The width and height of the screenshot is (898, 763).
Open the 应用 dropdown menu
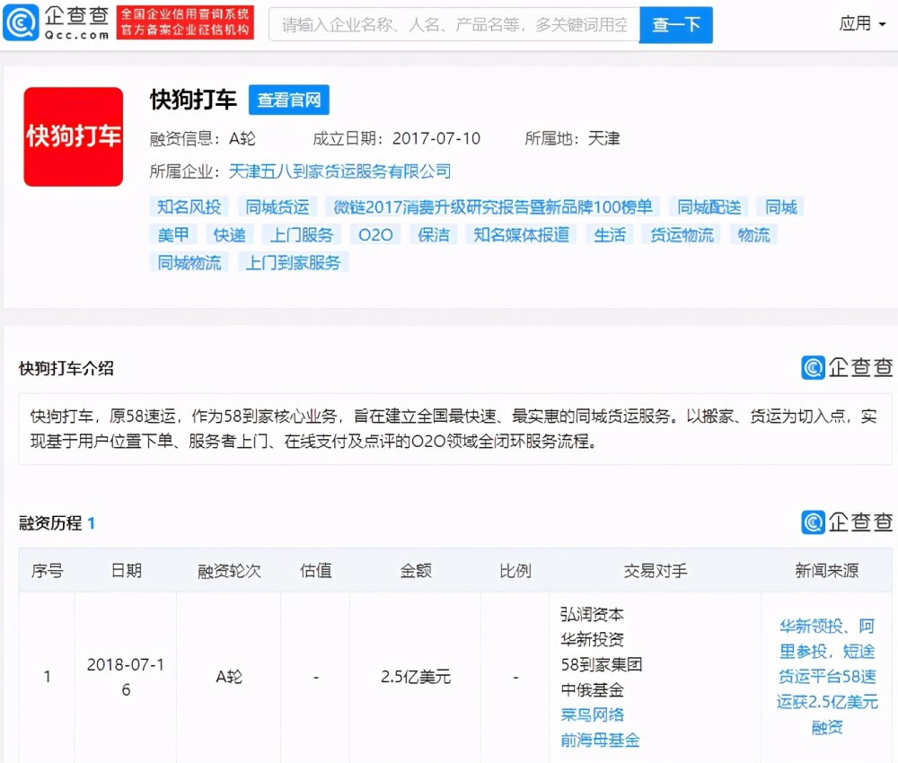click(862, 23)
